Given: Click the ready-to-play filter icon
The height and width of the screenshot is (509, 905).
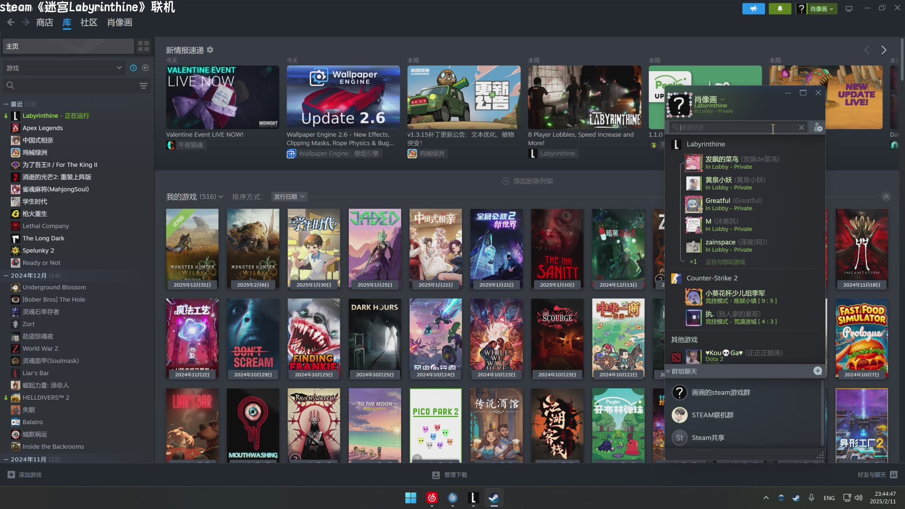Looking at the screenshot, I should pos(146,68).
